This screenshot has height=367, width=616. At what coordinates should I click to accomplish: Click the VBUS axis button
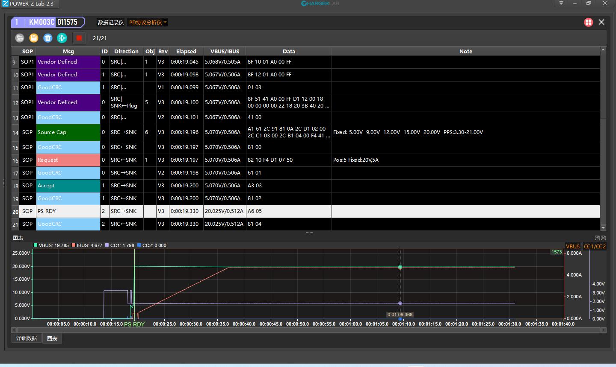573,246
